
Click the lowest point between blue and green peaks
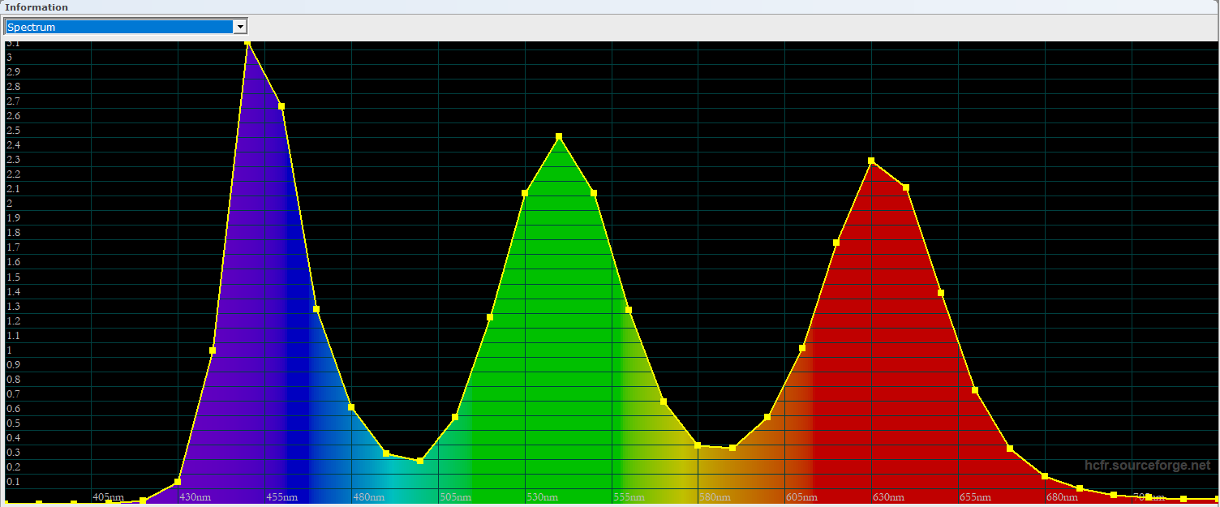pyautogui.click(x=420, y=461)
